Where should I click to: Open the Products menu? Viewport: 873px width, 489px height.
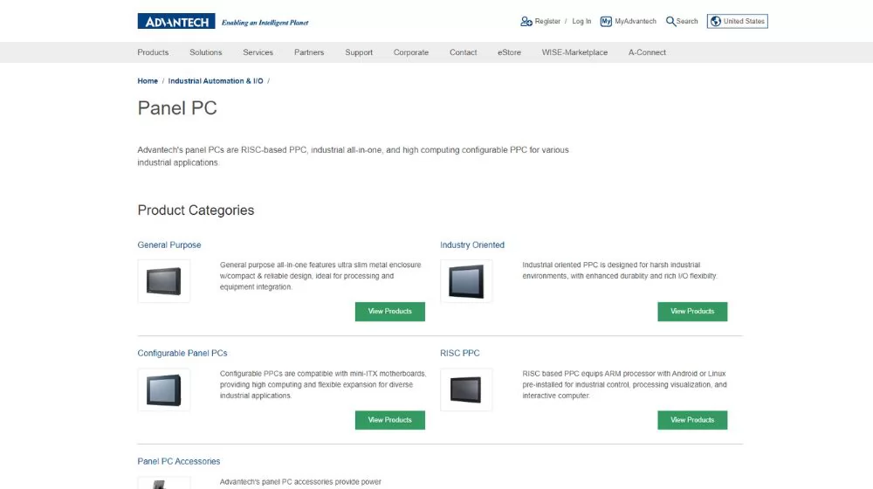153,52
